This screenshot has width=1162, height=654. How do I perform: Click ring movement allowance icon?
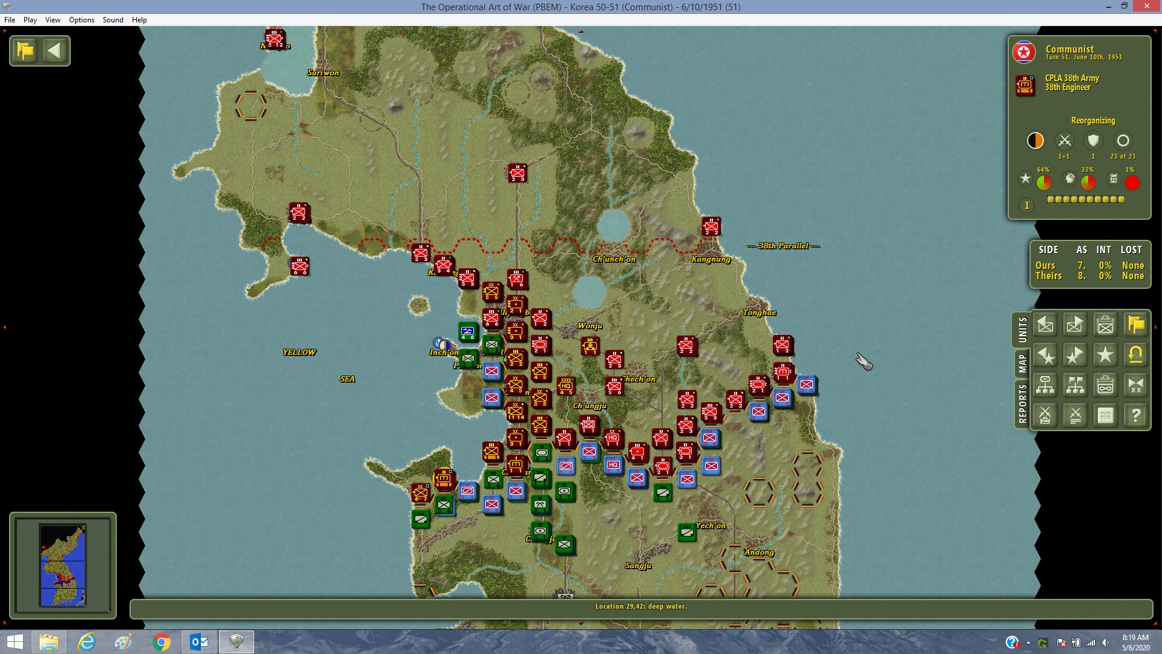click(x=1123, y=140)
